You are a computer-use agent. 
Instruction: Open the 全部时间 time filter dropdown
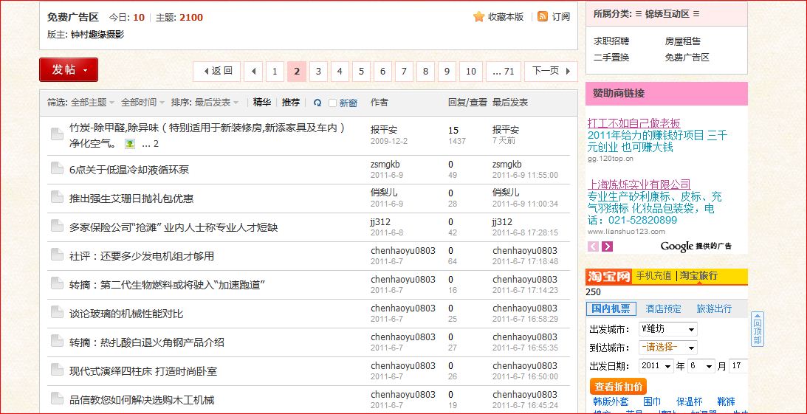click(x=142, y=103)
